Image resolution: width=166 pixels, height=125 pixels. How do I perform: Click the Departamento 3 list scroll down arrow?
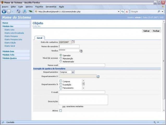pos(83,88)
